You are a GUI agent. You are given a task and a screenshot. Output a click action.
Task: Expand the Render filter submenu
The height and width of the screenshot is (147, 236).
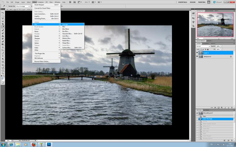click(46, 36)
